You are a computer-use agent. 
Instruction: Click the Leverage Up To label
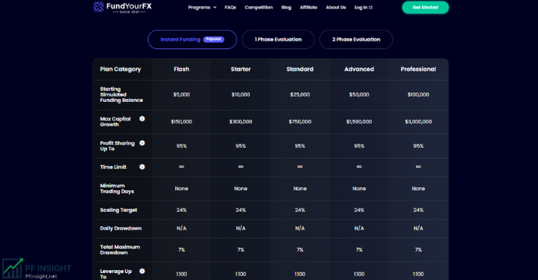coord(115,274)
